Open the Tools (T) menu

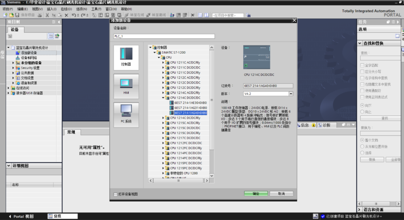(97, 9)
